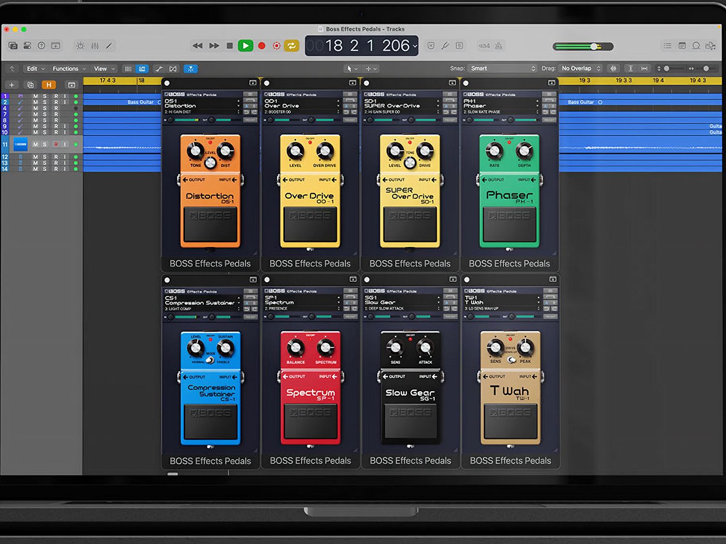The width and height of the screenshot is (726, 544).
Task: Open the Library panel icon
Action: coord(13,45)
